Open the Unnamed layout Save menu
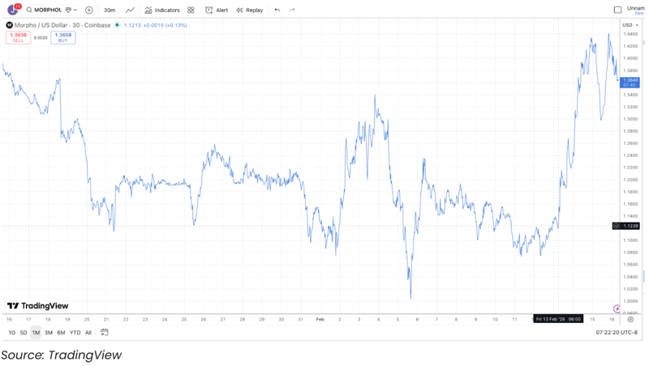The image size is (649, 366). [635, 10]
